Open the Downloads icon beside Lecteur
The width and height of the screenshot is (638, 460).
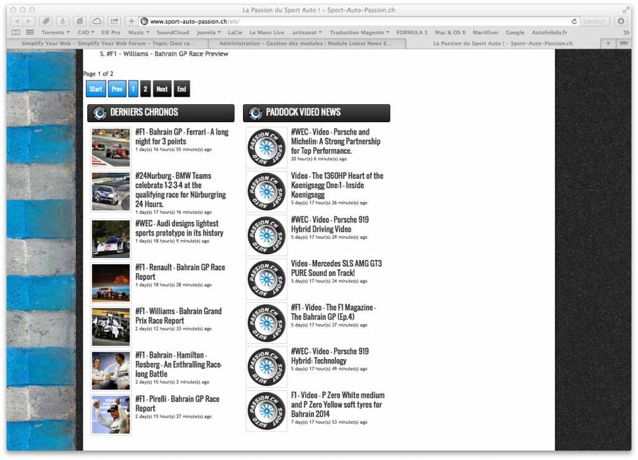621,21
